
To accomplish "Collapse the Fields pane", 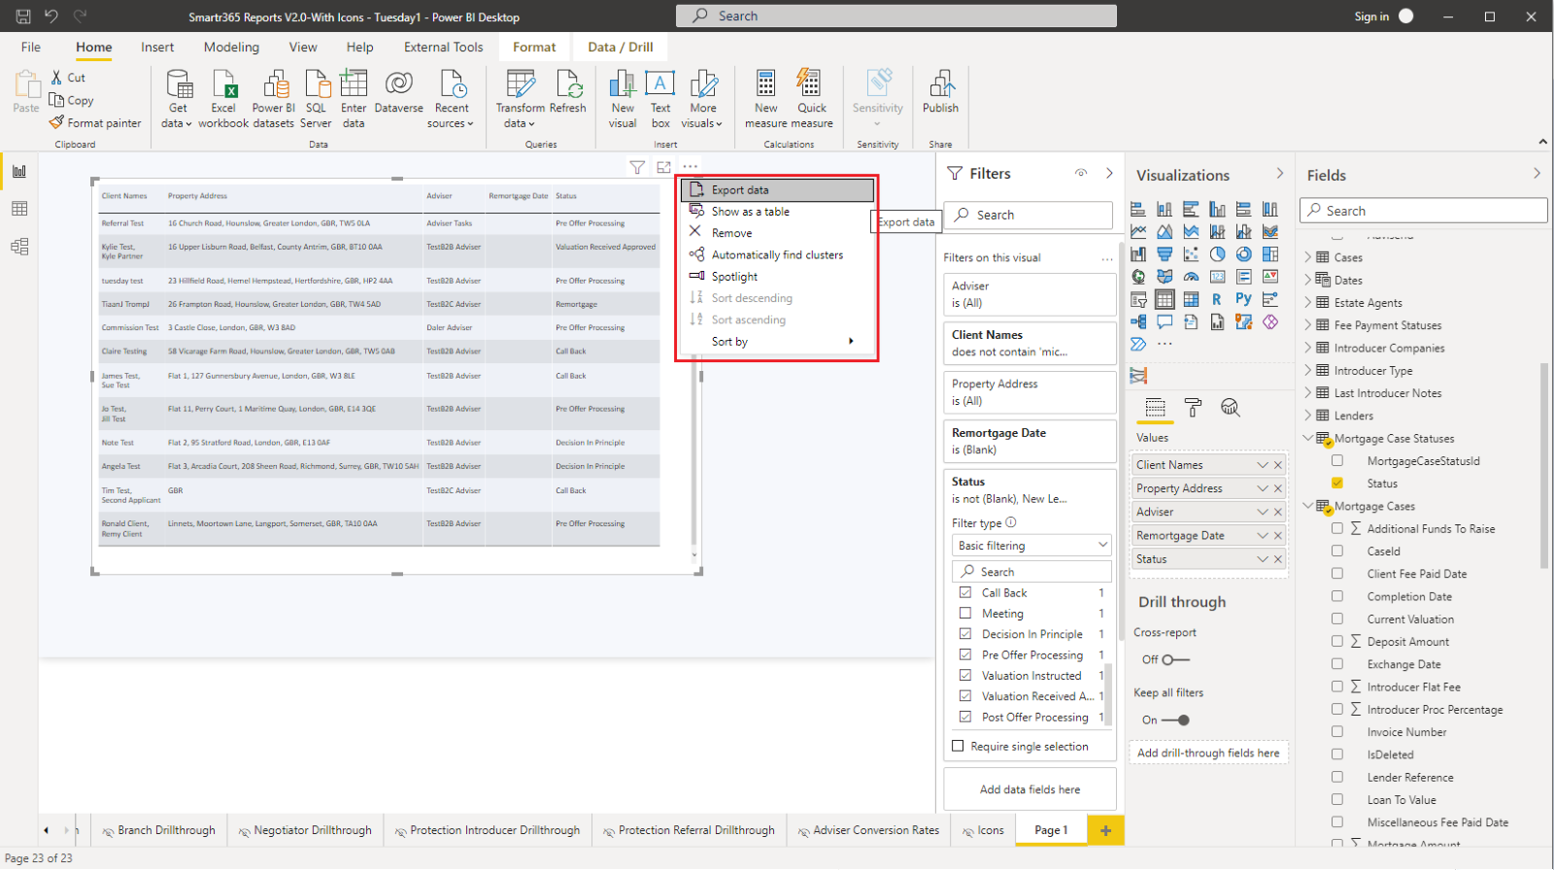I will coord(1537,173).
